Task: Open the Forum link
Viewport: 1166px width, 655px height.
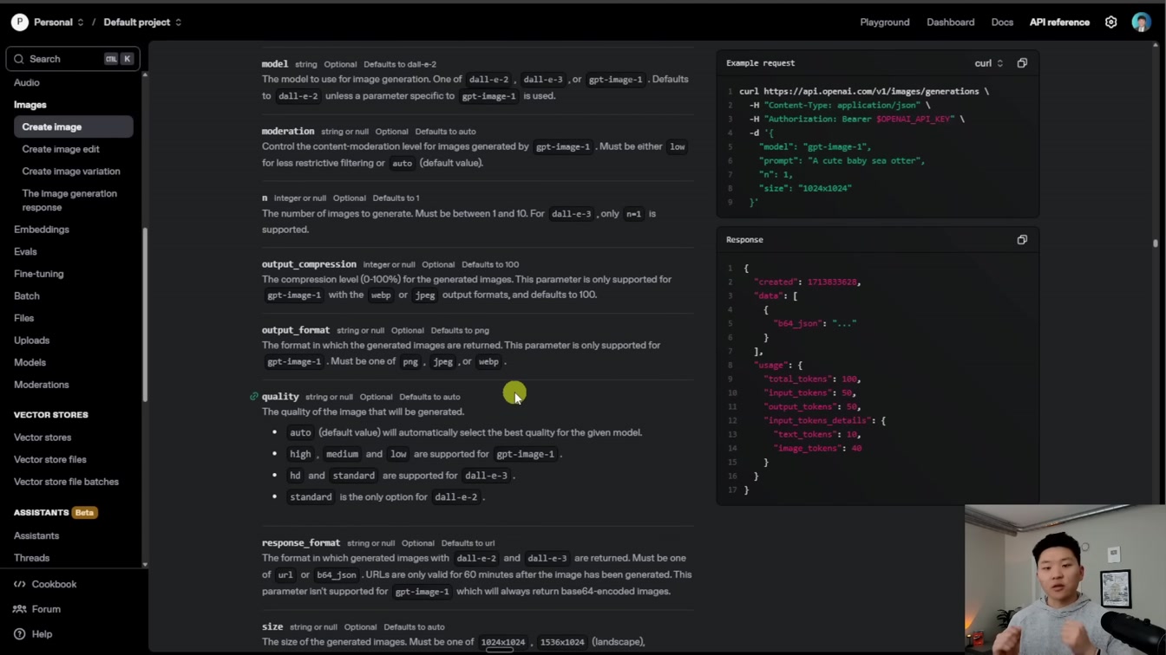Action: pos(46,609)
